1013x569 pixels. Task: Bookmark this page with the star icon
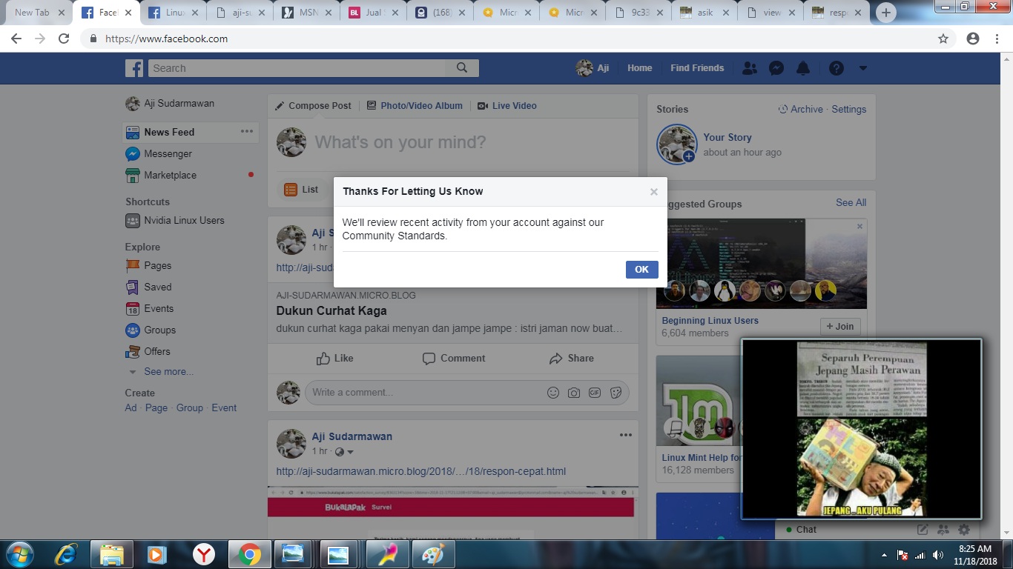[x=943, y=39]
